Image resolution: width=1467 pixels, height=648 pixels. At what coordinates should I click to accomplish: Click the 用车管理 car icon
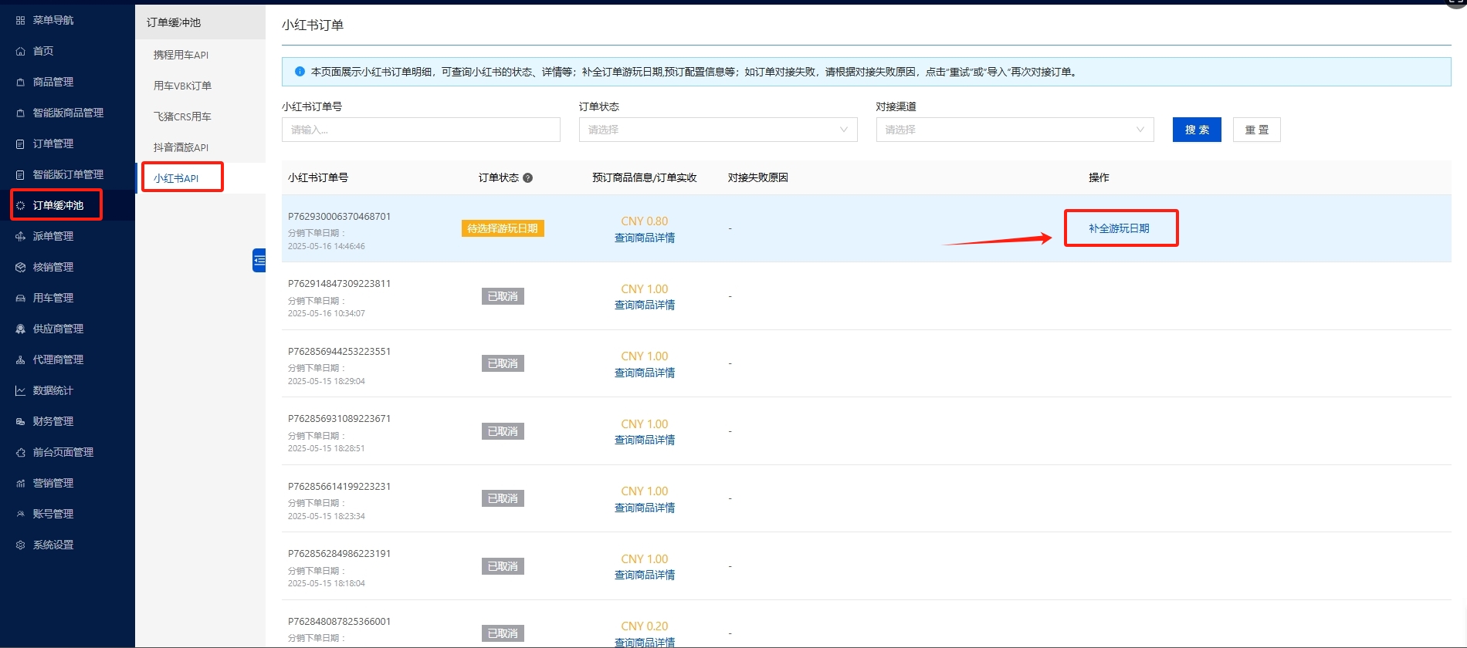(x=20, y=298)
